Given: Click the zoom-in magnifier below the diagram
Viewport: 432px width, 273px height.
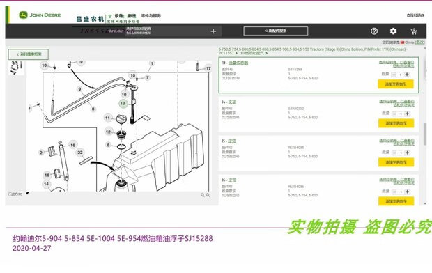Looking at the screenshot, I should click(x=208, y=195).
